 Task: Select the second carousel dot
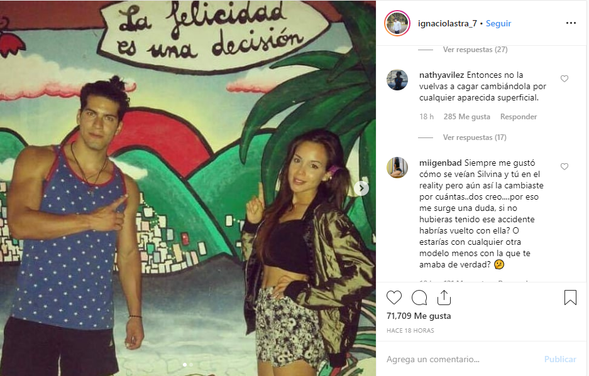pyautogui.click(x=191, y=364)
